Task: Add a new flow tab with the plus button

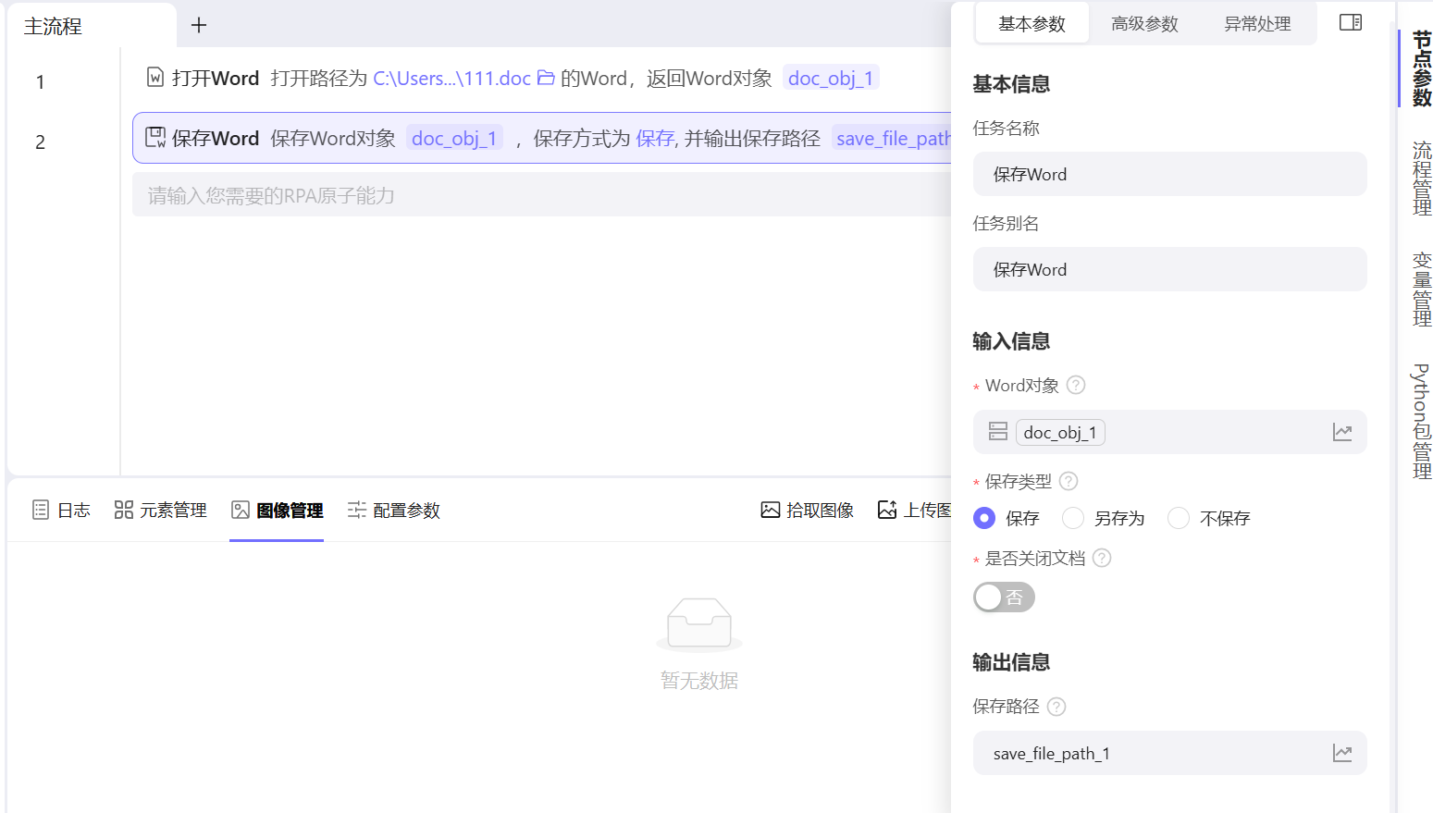Action: 198,27
